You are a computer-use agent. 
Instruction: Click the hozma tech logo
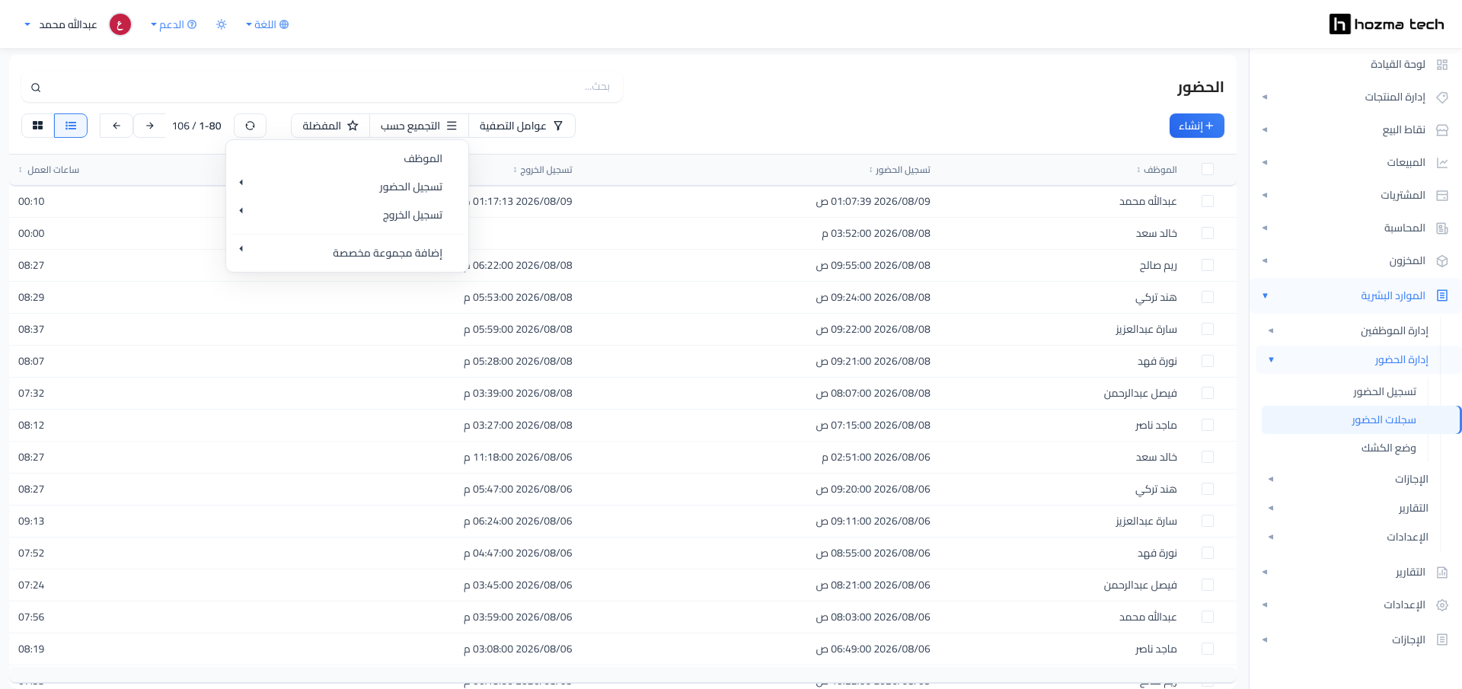(1386, 24)
